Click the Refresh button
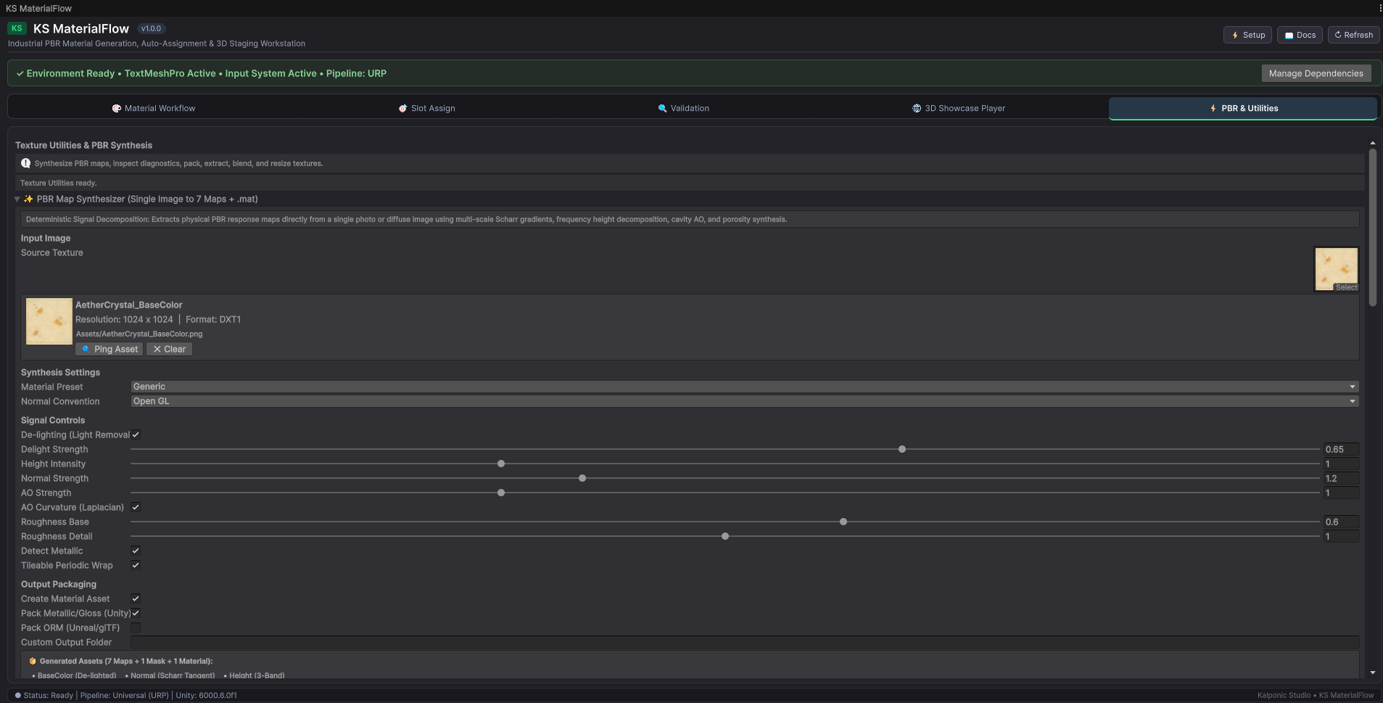1383x703 pixels. click(1354, 35)
